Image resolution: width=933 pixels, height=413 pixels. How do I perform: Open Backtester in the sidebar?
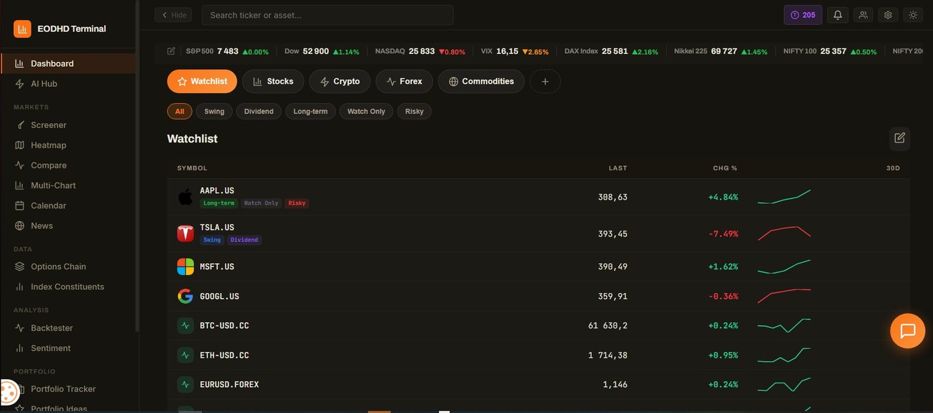tap(68, 328)
